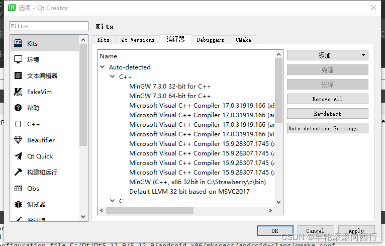The width and height of the screenshot is (385, 246).
Task: Select MinGW 7.3.0 32-bit for C++
Action: (170, 86)
